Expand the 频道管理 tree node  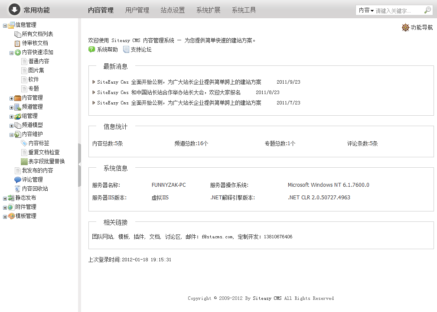(11, 107)
